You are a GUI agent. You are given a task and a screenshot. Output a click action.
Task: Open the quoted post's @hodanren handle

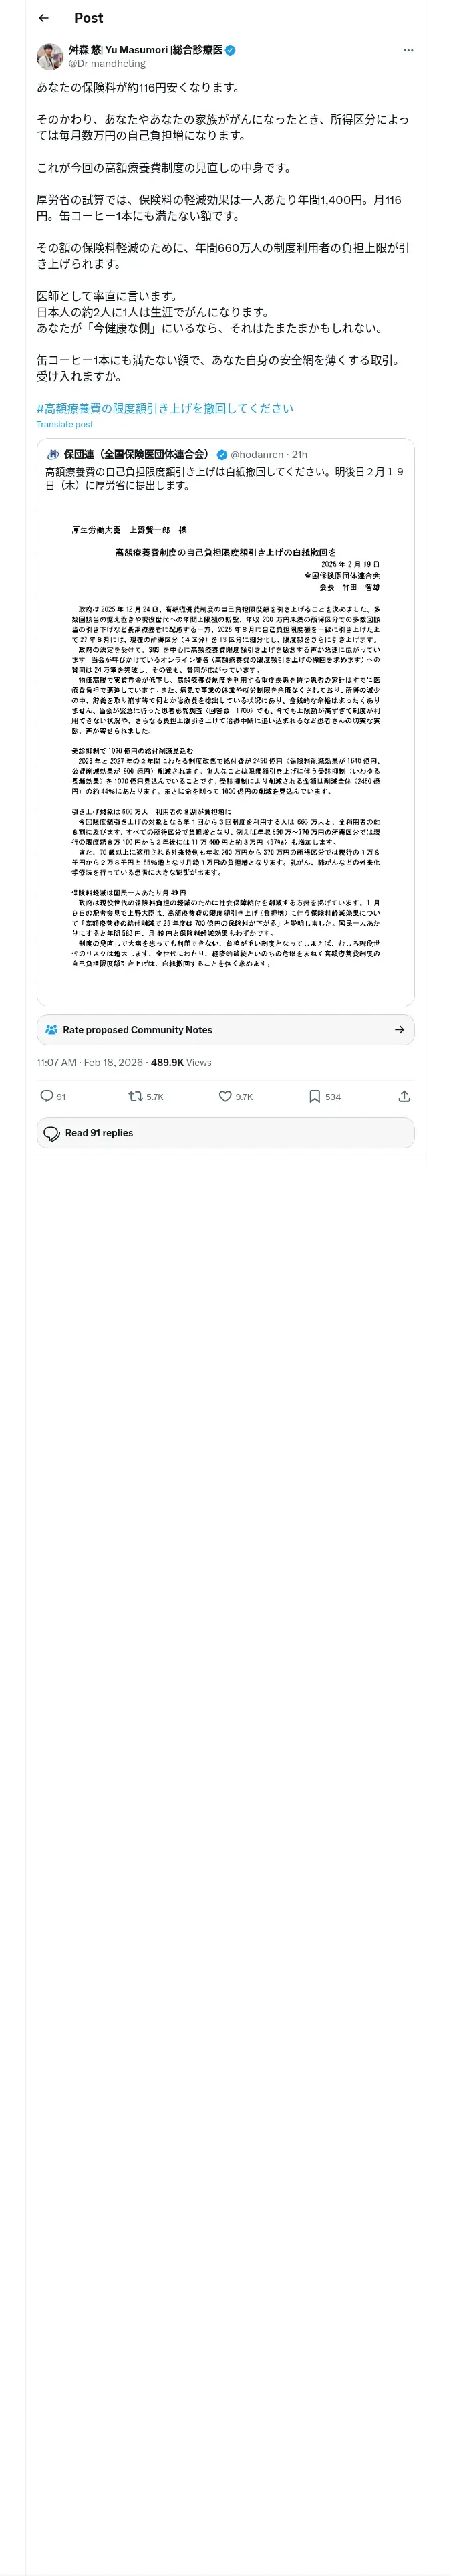(x=257, y=454)
